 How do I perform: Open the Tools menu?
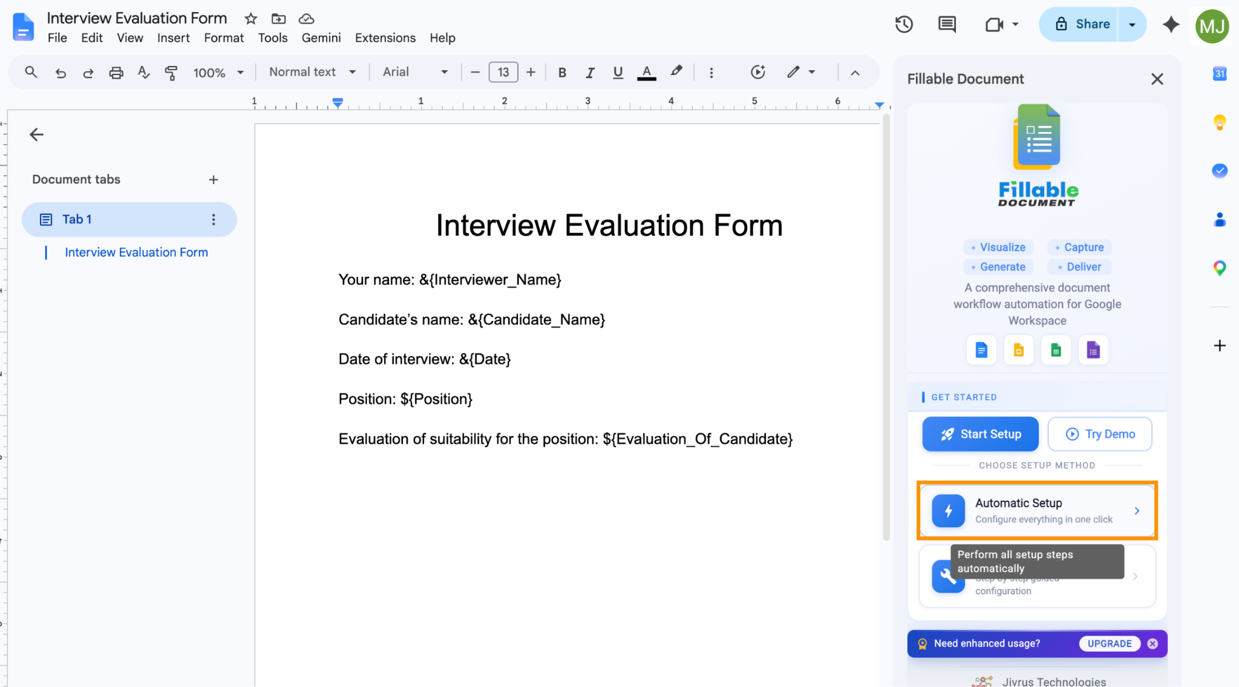pyautogui.click(x=273, y=38)
